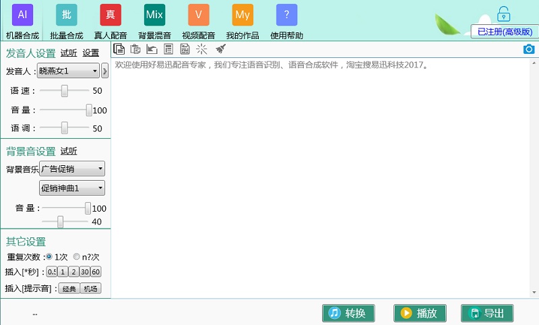The width and height of the screenshot is (539, 325).
Task: Switch to 批量合成 batch synthesis tab
Action: (x=66, y=15)
